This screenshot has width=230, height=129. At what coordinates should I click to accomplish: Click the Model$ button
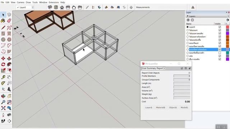tap(184, 107)
